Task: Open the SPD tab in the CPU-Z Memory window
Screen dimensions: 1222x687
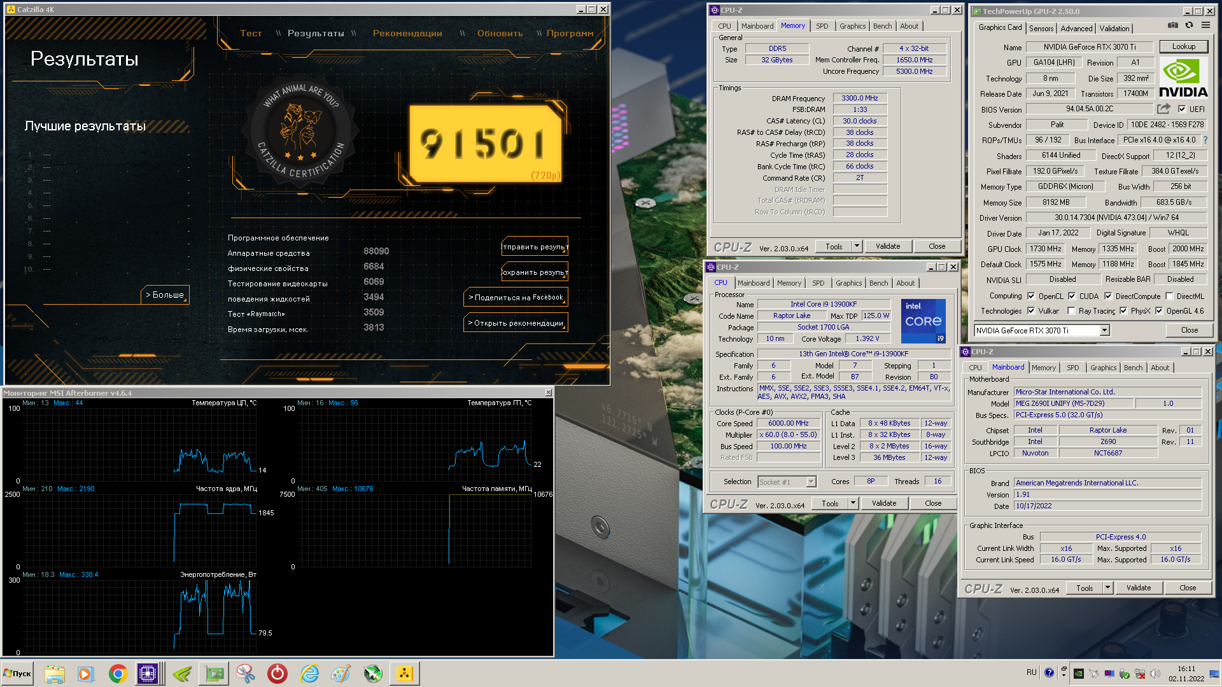Action: pyautogui.click(x=822, y=26)
